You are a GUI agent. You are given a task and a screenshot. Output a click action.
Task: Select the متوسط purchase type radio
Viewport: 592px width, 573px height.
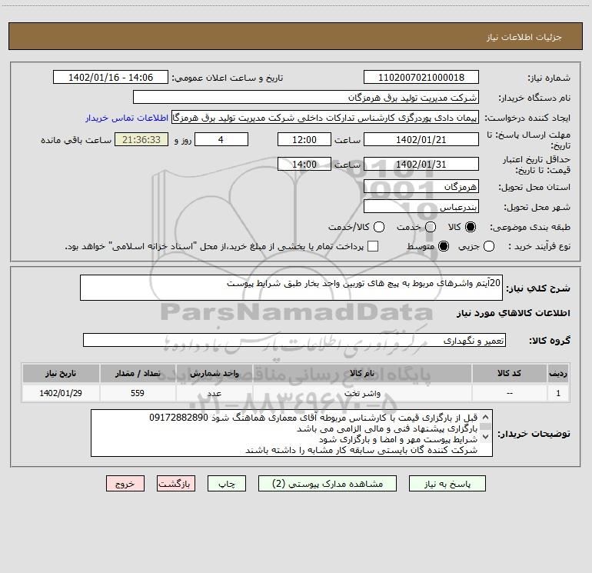click(444, 247)
